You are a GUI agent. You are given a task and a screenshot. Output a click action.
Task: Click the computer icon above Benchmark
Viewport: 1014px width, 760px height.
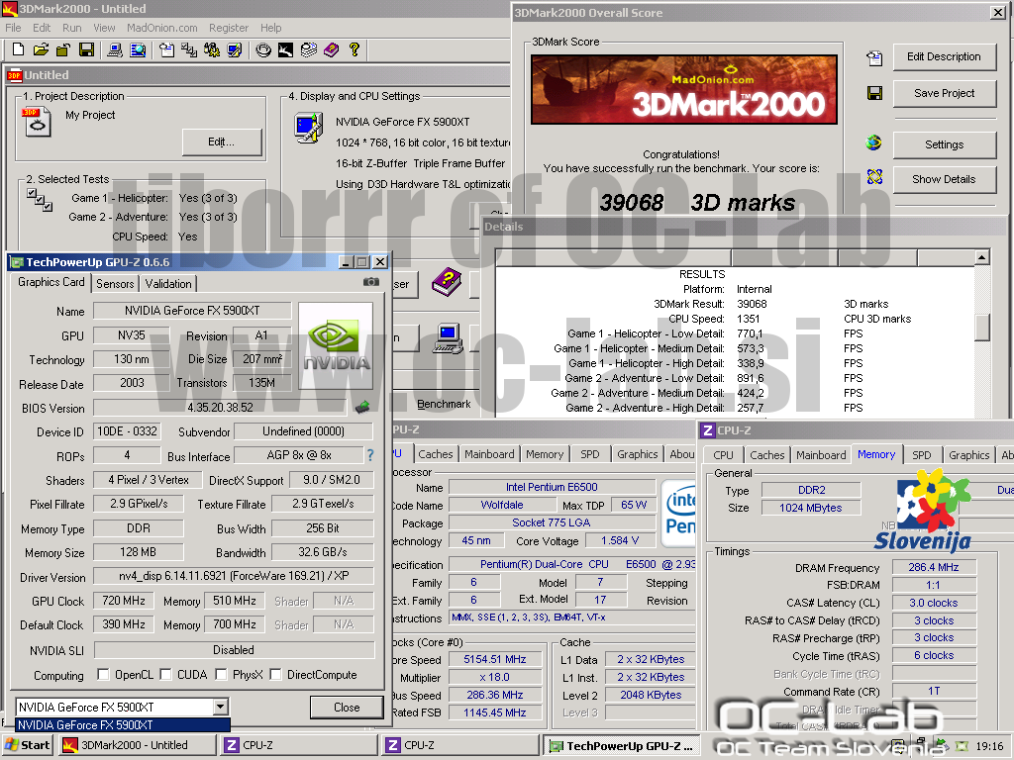[449, 337]
